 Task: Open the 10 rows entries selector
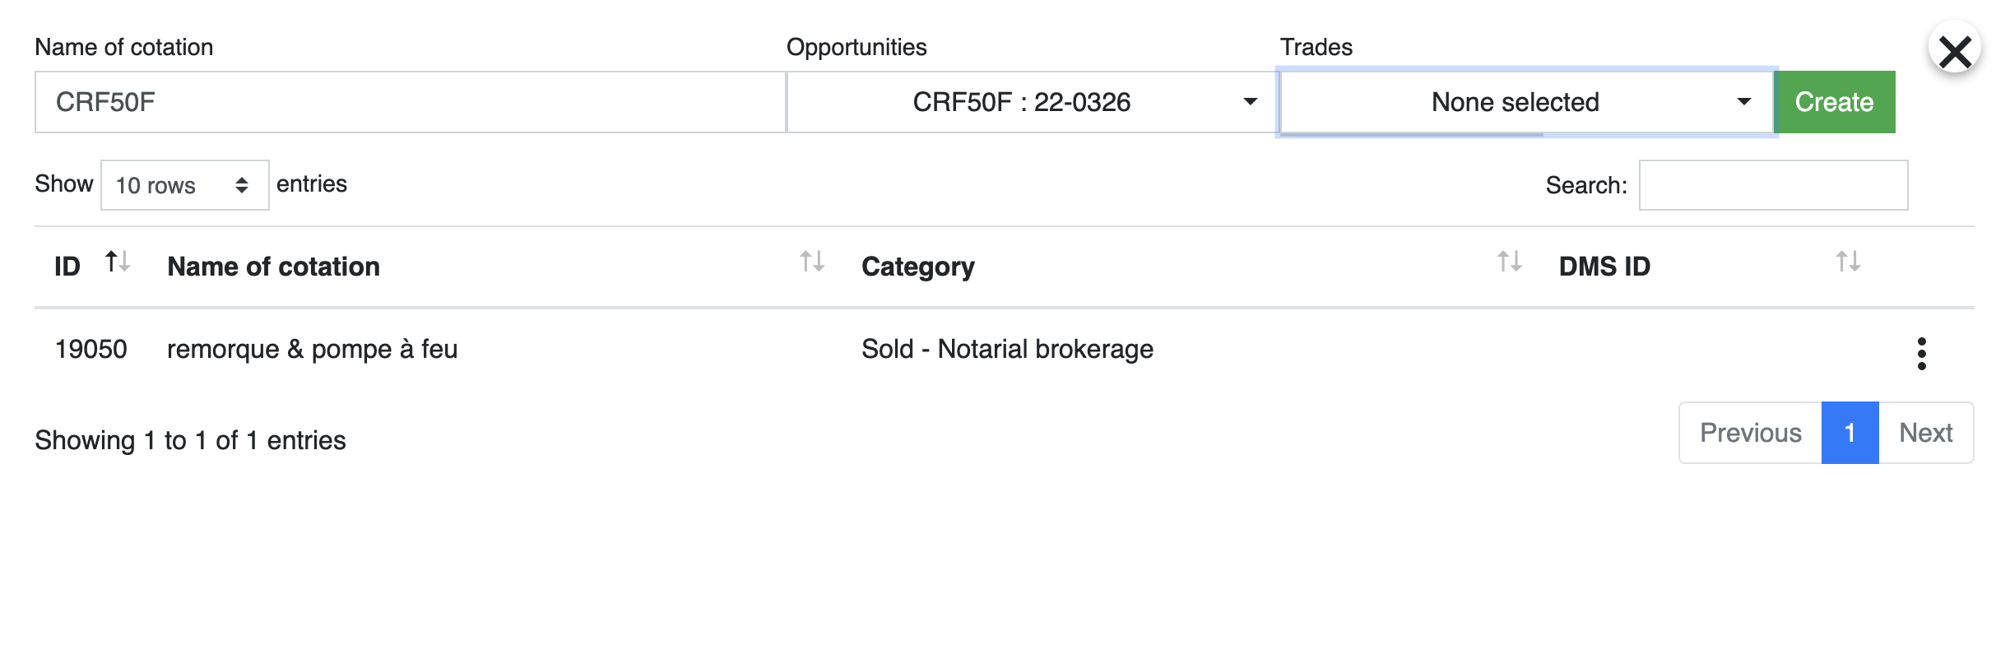[185, 185]
